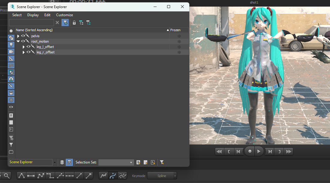Maximize the Scene Explorer window
The height and width of the screenshot is (183, 330).
[169, 7]
